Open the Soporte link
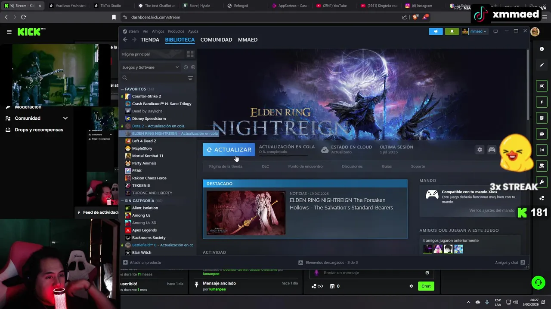The height and width of the screenshot is (309, 551). pyautogui.click(x=418, y=167)
